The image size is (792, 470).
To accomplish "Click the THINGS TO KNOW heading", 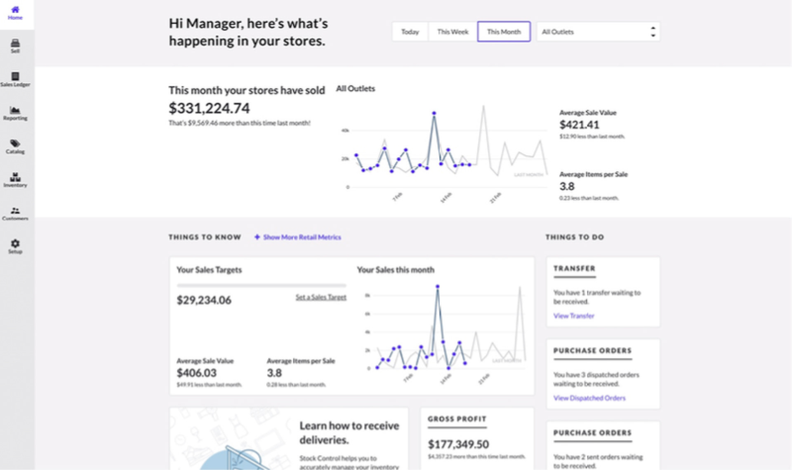I will [205, 237].
